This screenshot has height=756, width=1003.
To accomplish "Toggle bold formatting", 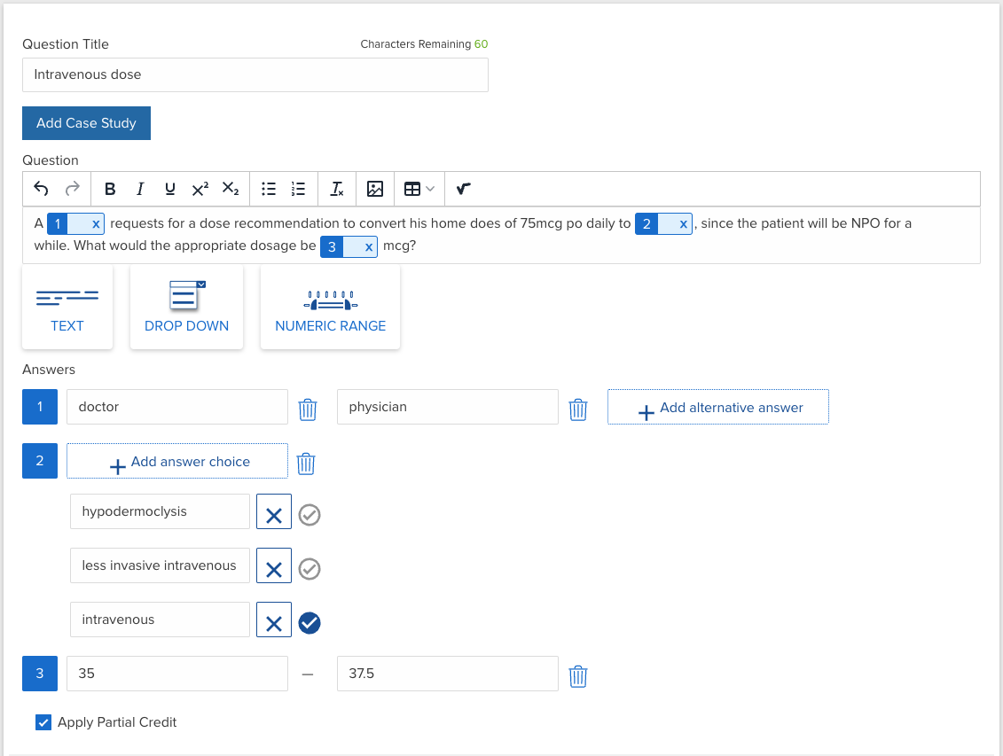I will (x=110, y=189).
